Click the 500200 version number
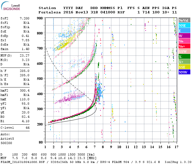This screenshot has width=192, height=164. coord(6,143)
